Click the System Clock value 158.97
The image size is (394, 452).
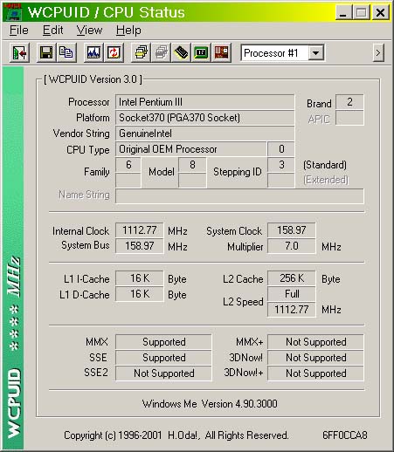click(291, 230)
